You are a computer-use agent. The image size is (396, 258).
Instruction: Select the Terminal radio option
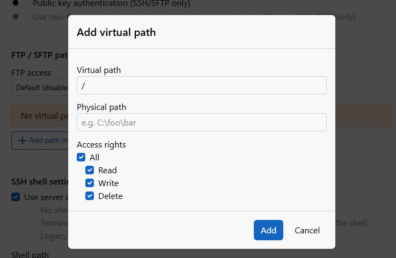[x=33, y=223]
